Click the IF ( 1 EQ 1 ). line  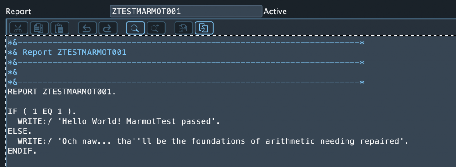tap(40, 112)
